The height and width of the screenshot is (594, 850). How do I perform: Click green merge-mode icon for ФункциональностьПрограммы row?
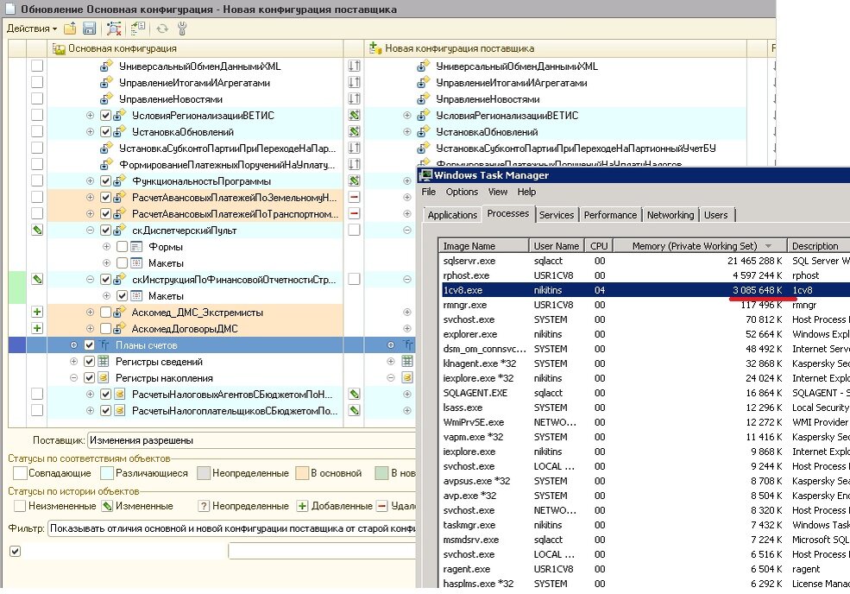[x=354, y=180]
